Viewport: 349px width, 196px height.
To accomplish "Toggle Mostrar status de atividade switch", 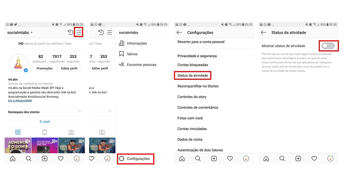I will point(328,46).
